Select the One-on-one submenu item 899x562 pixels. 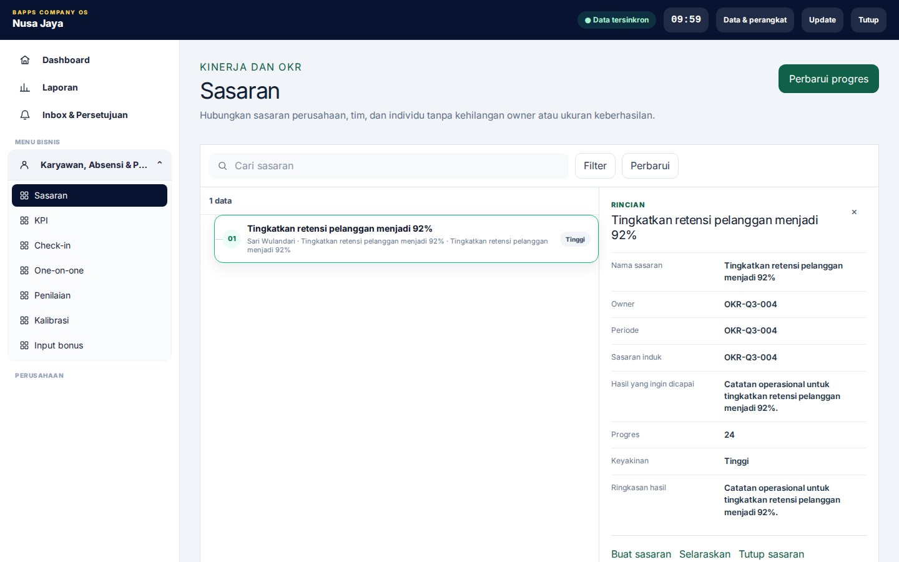(x=89, y=270)
